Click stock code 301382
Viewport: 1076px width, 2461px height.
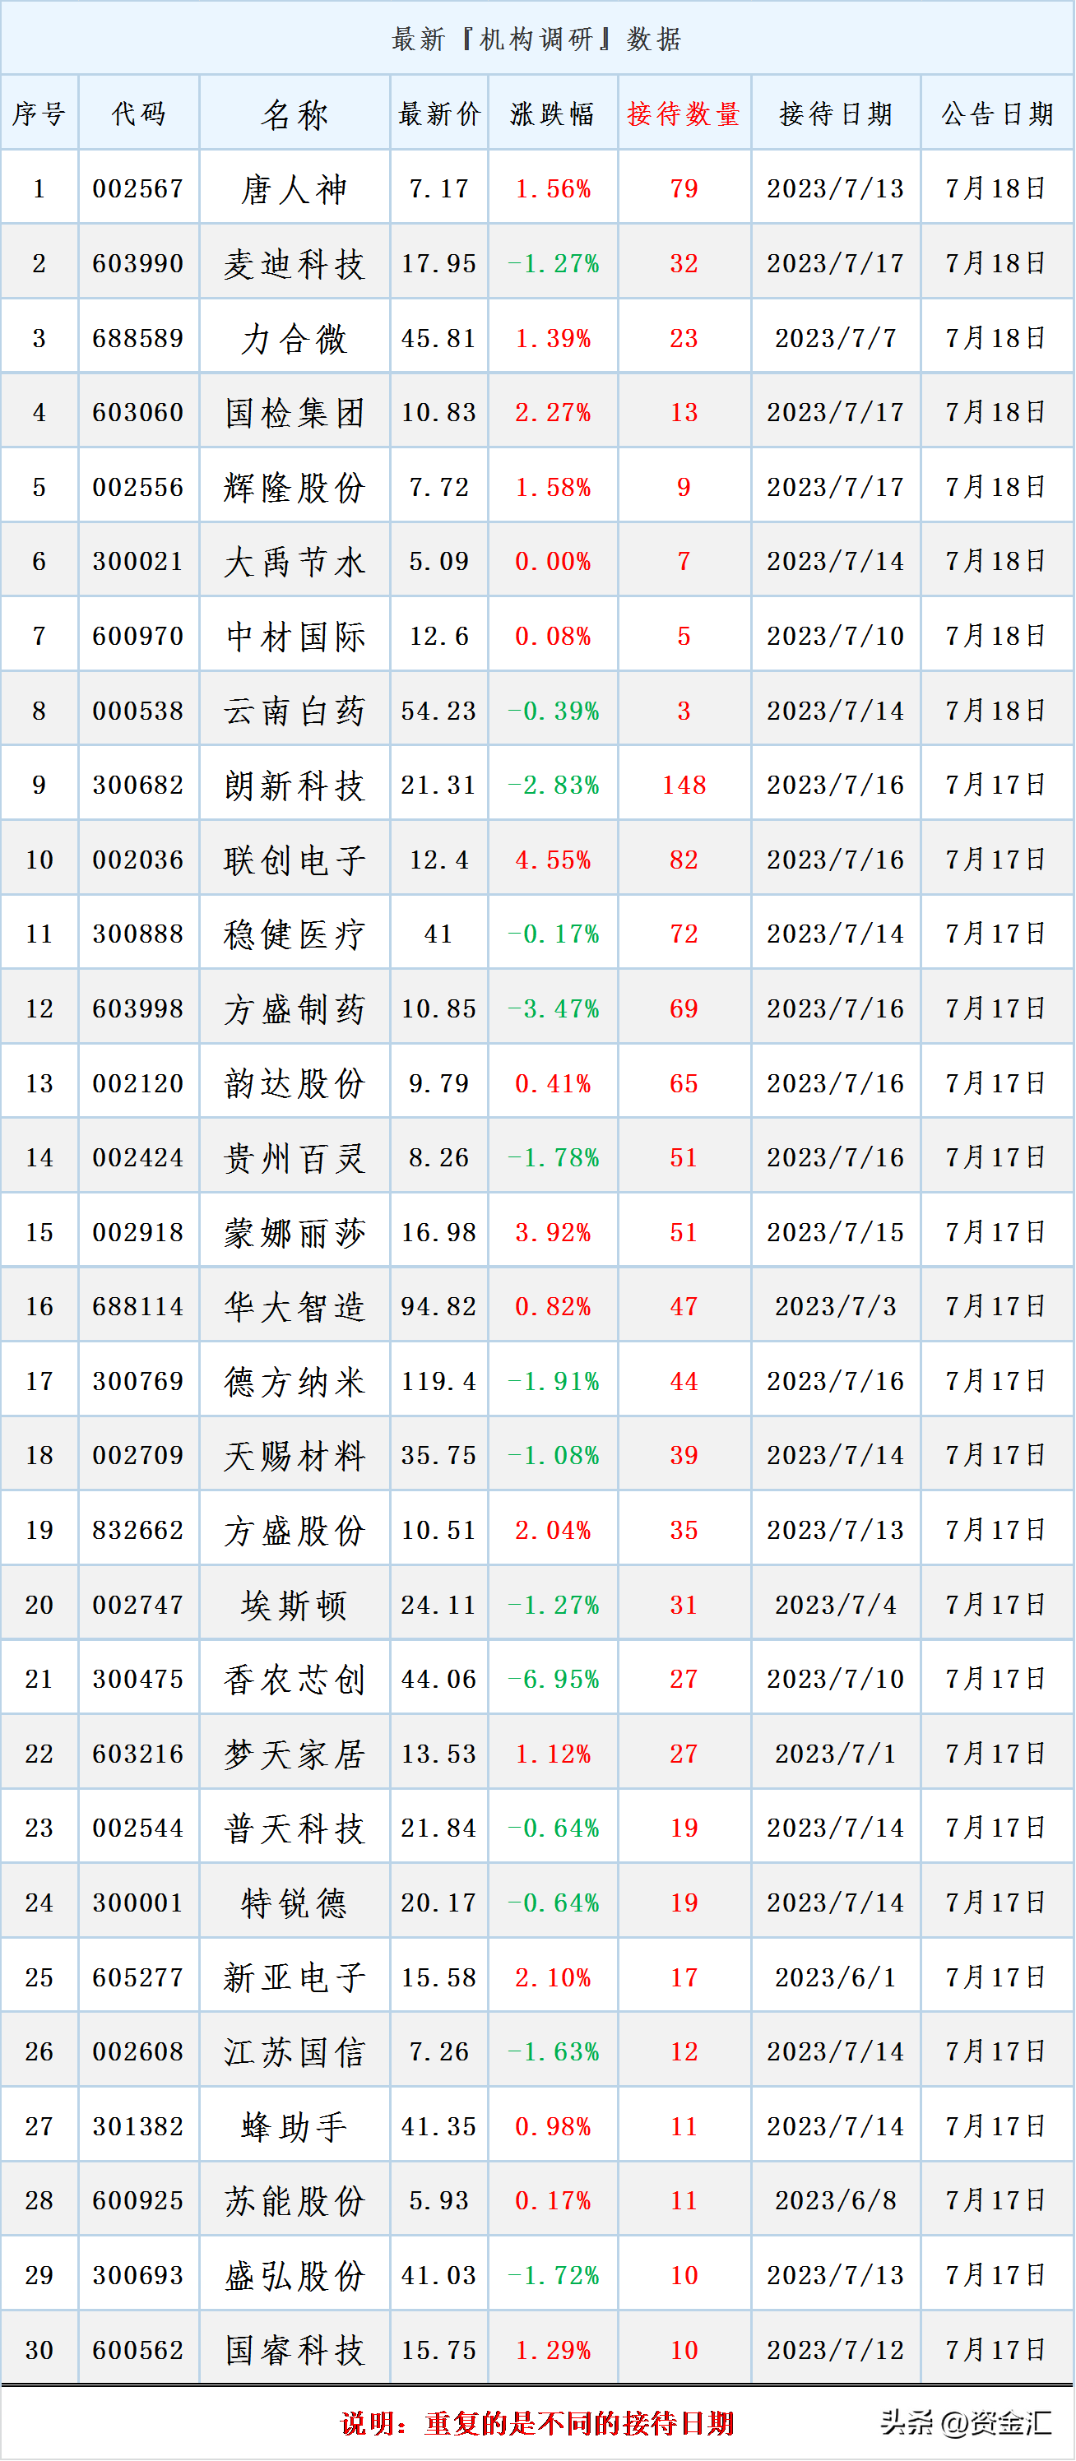coord(138,2126)
